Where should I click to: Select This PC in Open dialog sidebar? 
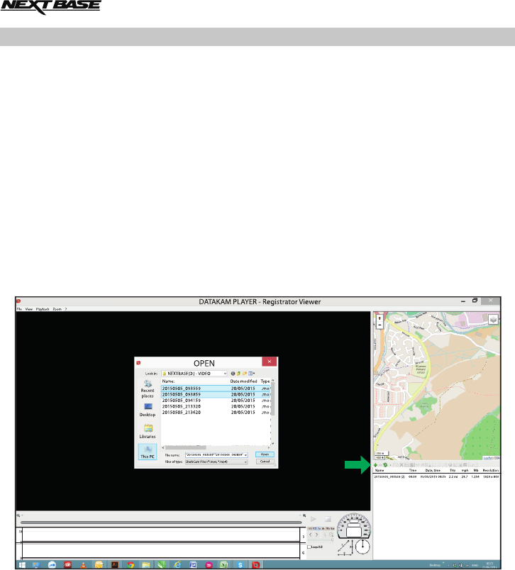point(148,452)
